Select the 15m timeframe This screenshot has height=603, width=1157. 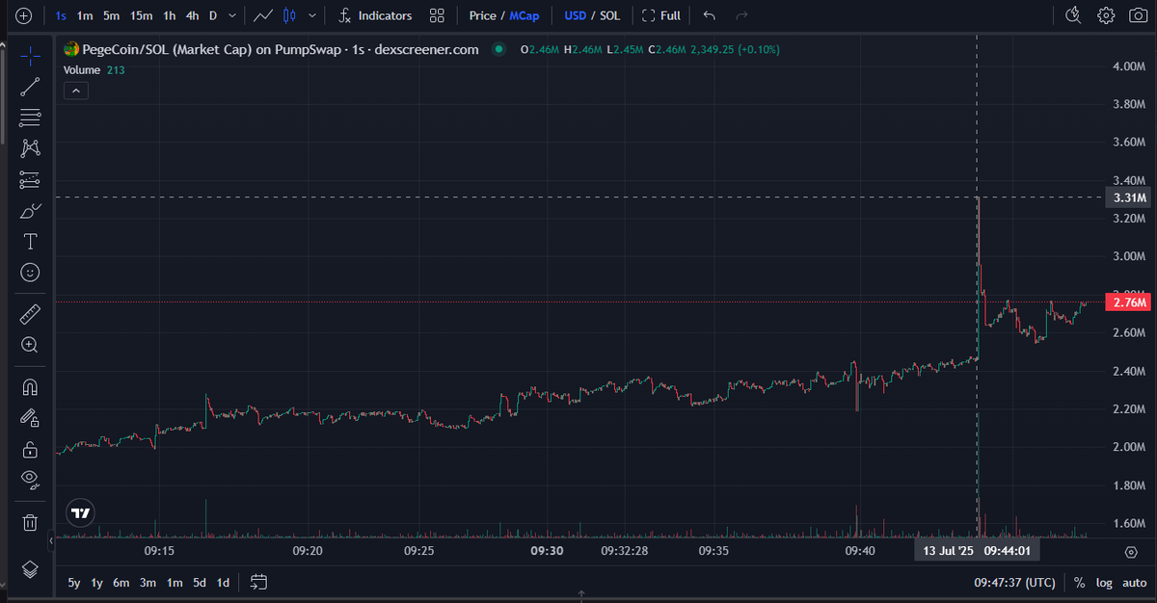(x=141, y=15)
